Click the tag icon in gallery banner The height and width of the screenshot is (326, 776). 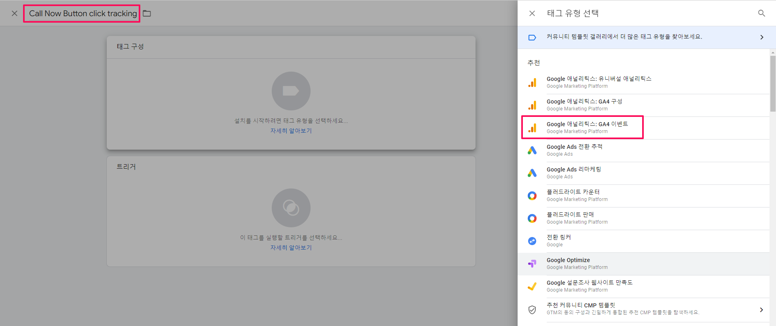[x=532, y=38]
